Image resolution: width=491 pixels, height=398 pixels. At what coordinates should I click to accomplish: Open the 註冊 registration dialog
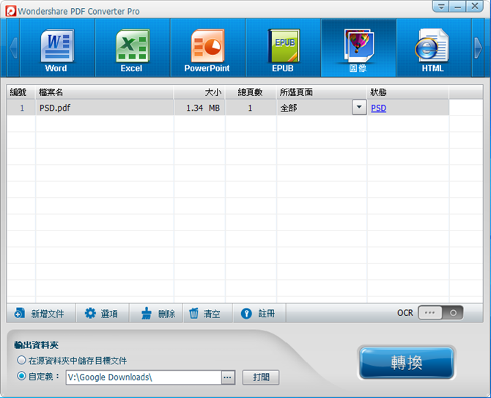pyautogui.click(x=259, y=313)
